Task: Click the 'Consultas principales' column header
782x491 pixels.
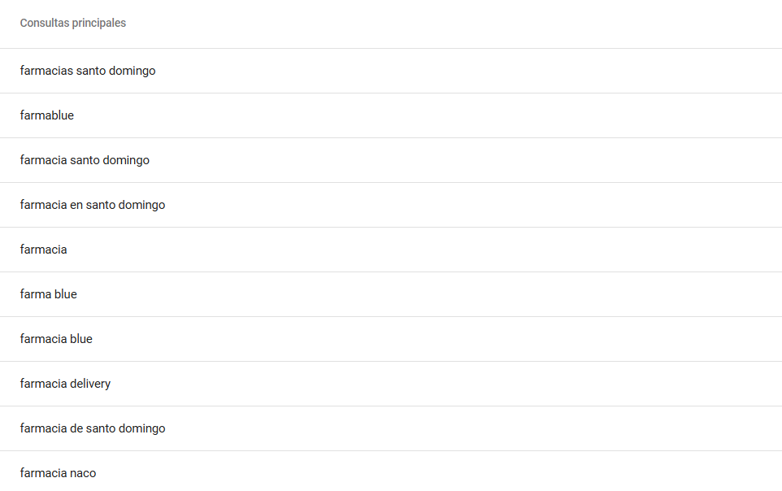Action: pyautogui.click(x=73, y=23)
